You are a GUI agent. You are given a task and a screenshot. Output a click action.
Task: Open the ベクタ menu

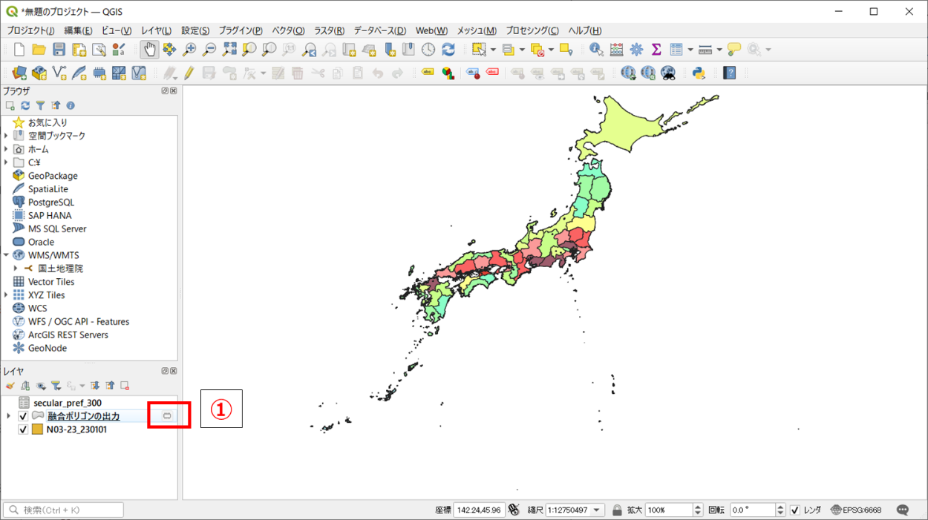click(x=288, y=30)
